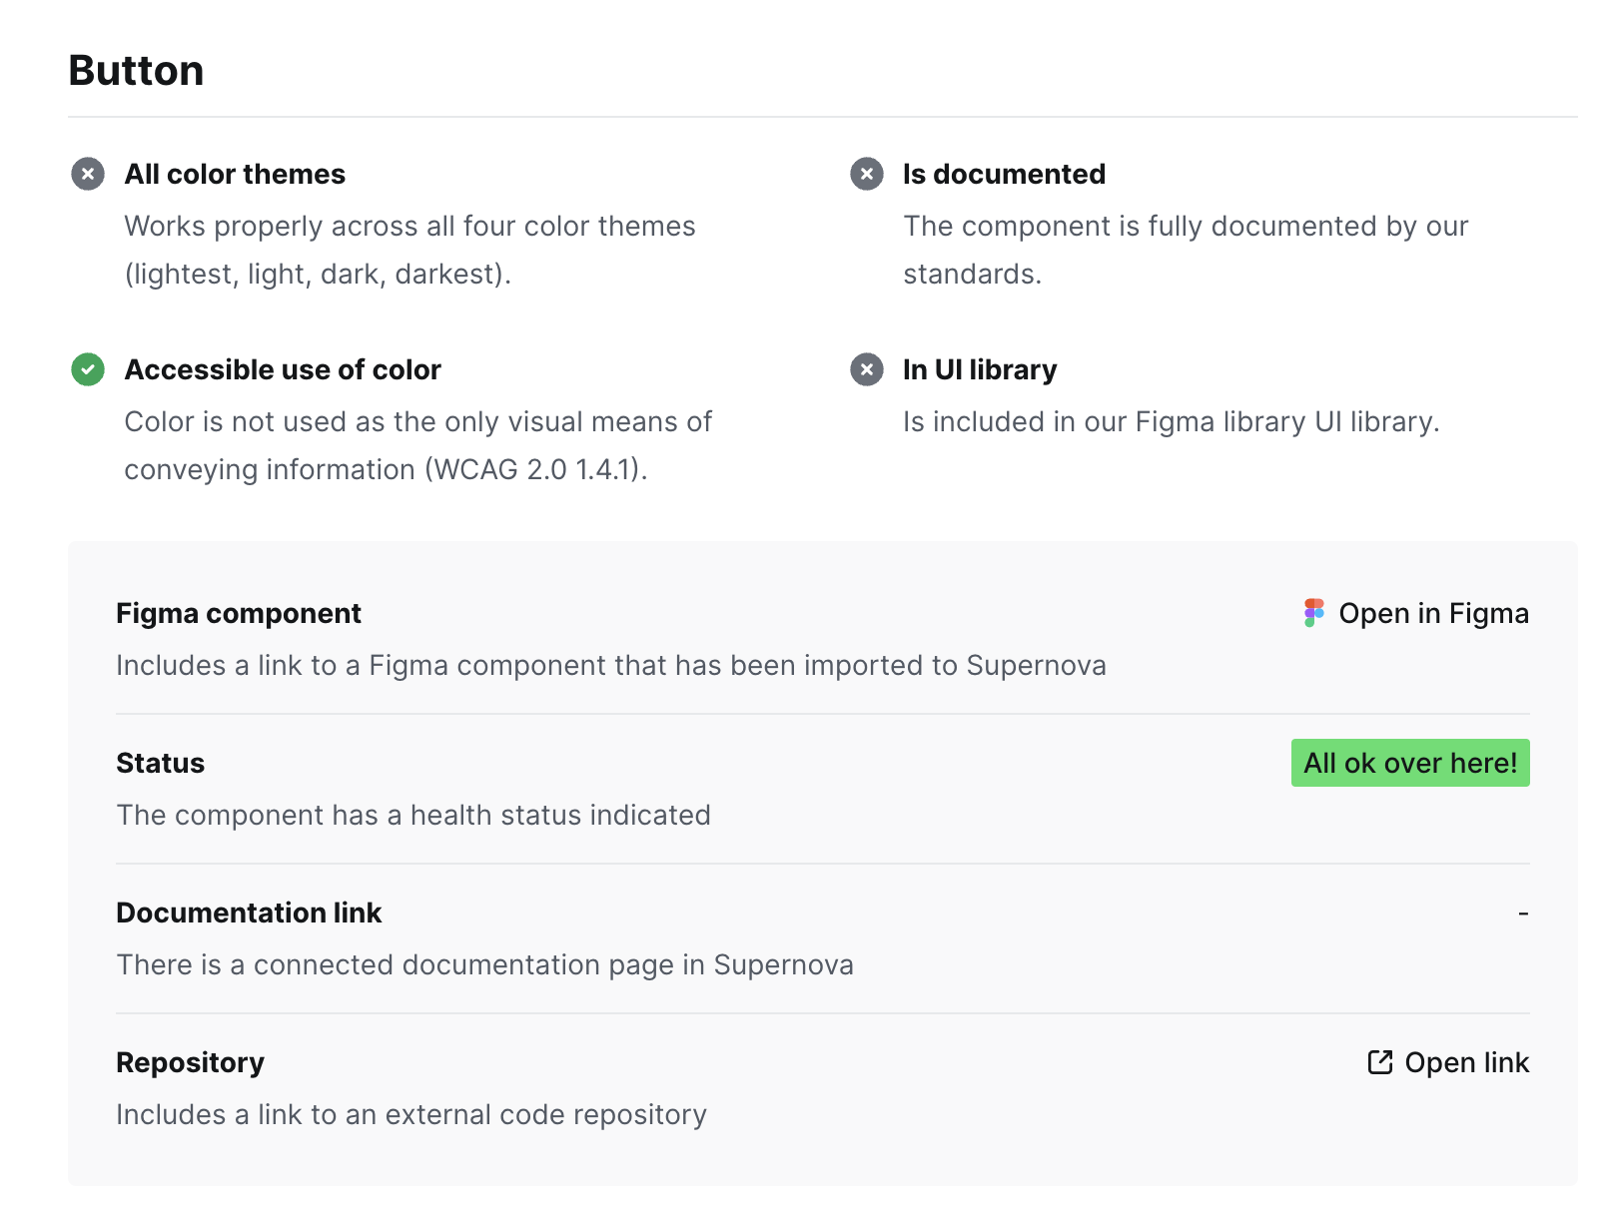
Task: Click the "Documentation link" row title
Action: click(249, 913)
